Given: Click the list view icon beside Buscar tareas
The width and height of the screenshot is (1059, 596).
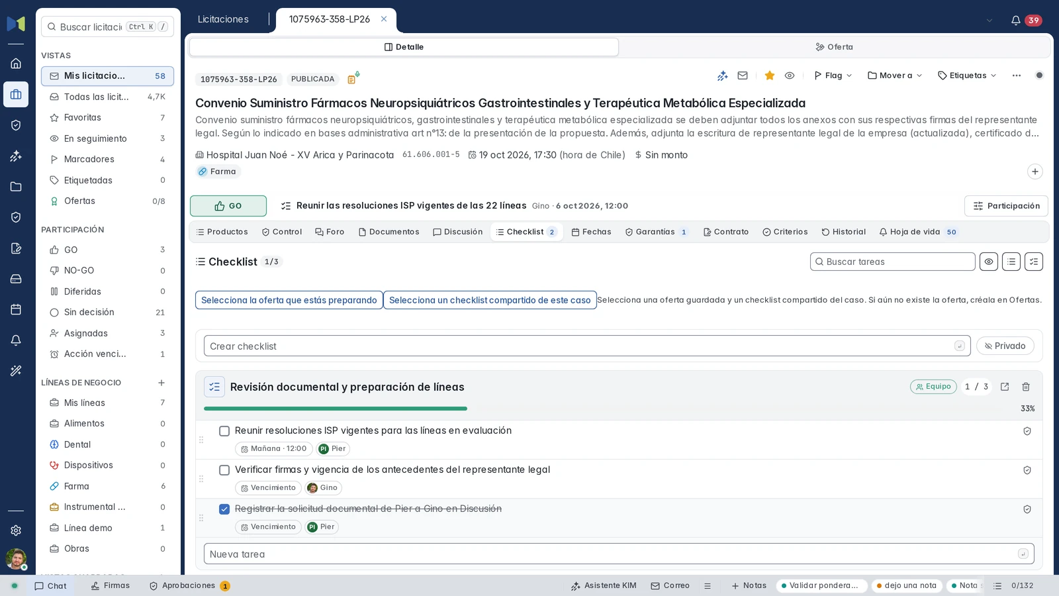Looking at the screenshot, I should click(1011, 262).
